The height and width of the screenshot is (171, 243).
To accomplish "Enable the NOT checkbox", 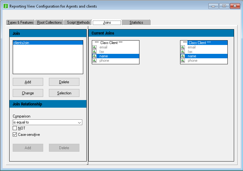I will [15, 128].
